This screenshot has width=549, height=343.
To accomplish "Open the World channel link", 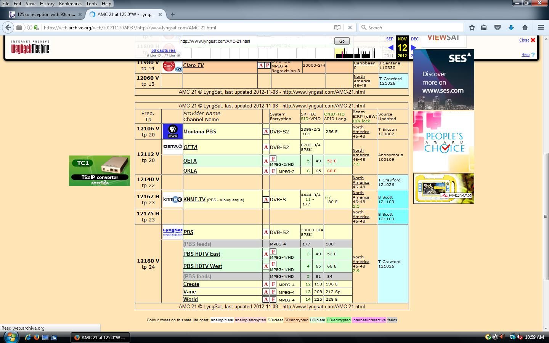I will 191,300.
